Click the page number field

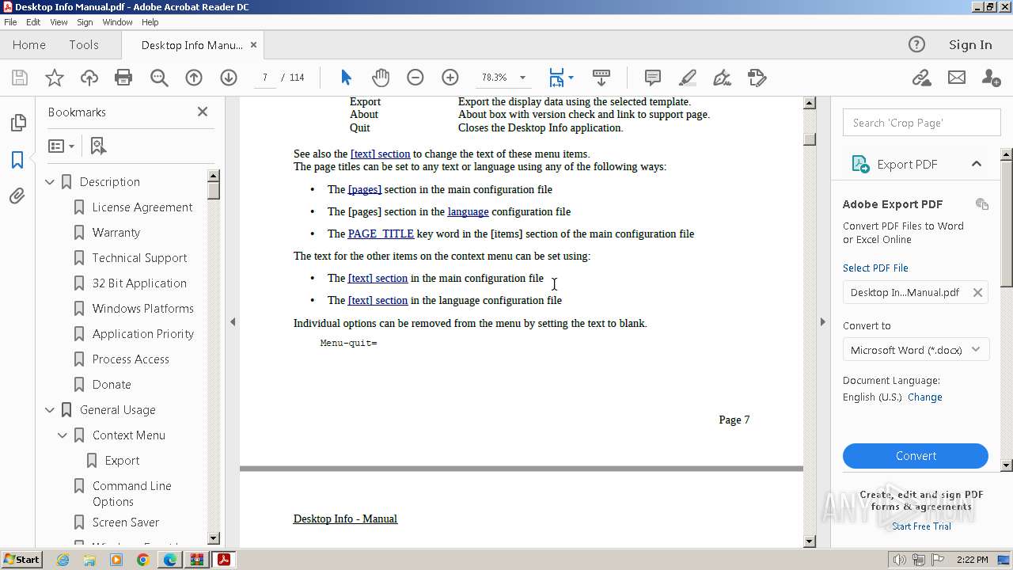[265, 78]
